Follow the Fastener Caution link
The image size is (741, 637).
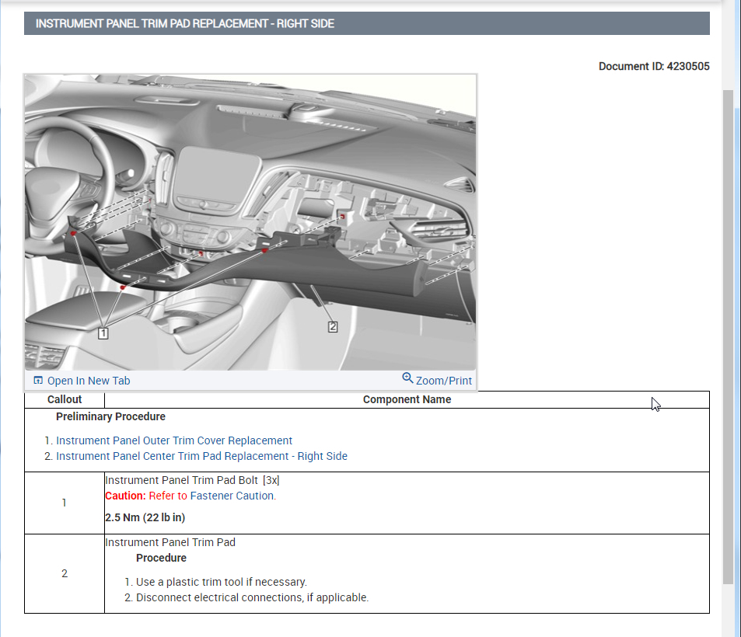pos(232,496)
